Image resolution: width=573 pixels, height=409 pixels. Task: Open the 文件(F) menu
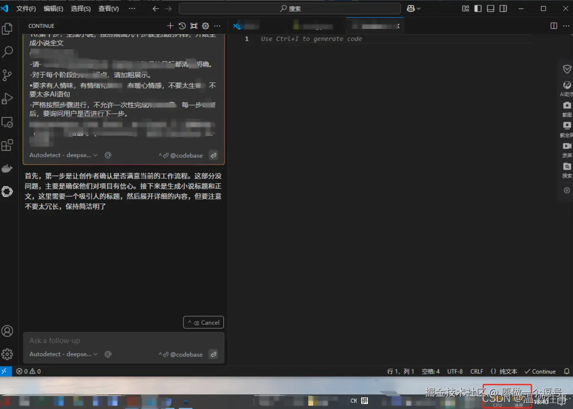point(26,9)
